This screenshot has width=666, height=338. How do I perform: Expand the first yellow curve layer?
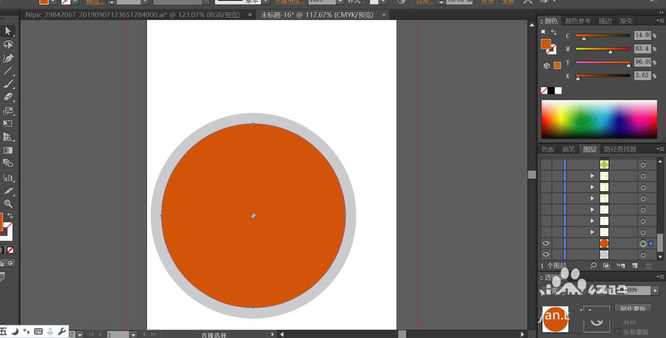point(592,176)
